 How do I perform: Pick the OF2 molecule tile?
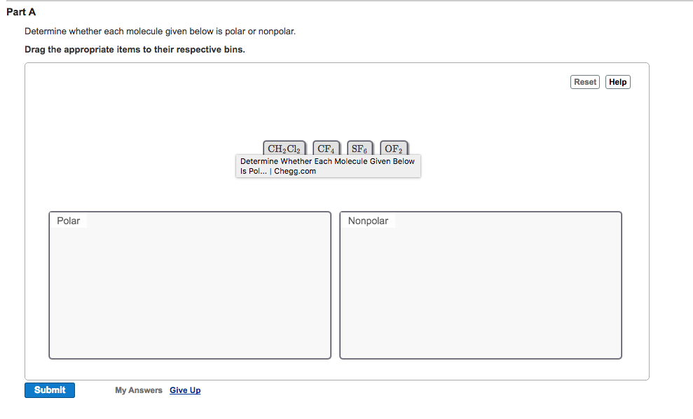click(x=394, y=148)
